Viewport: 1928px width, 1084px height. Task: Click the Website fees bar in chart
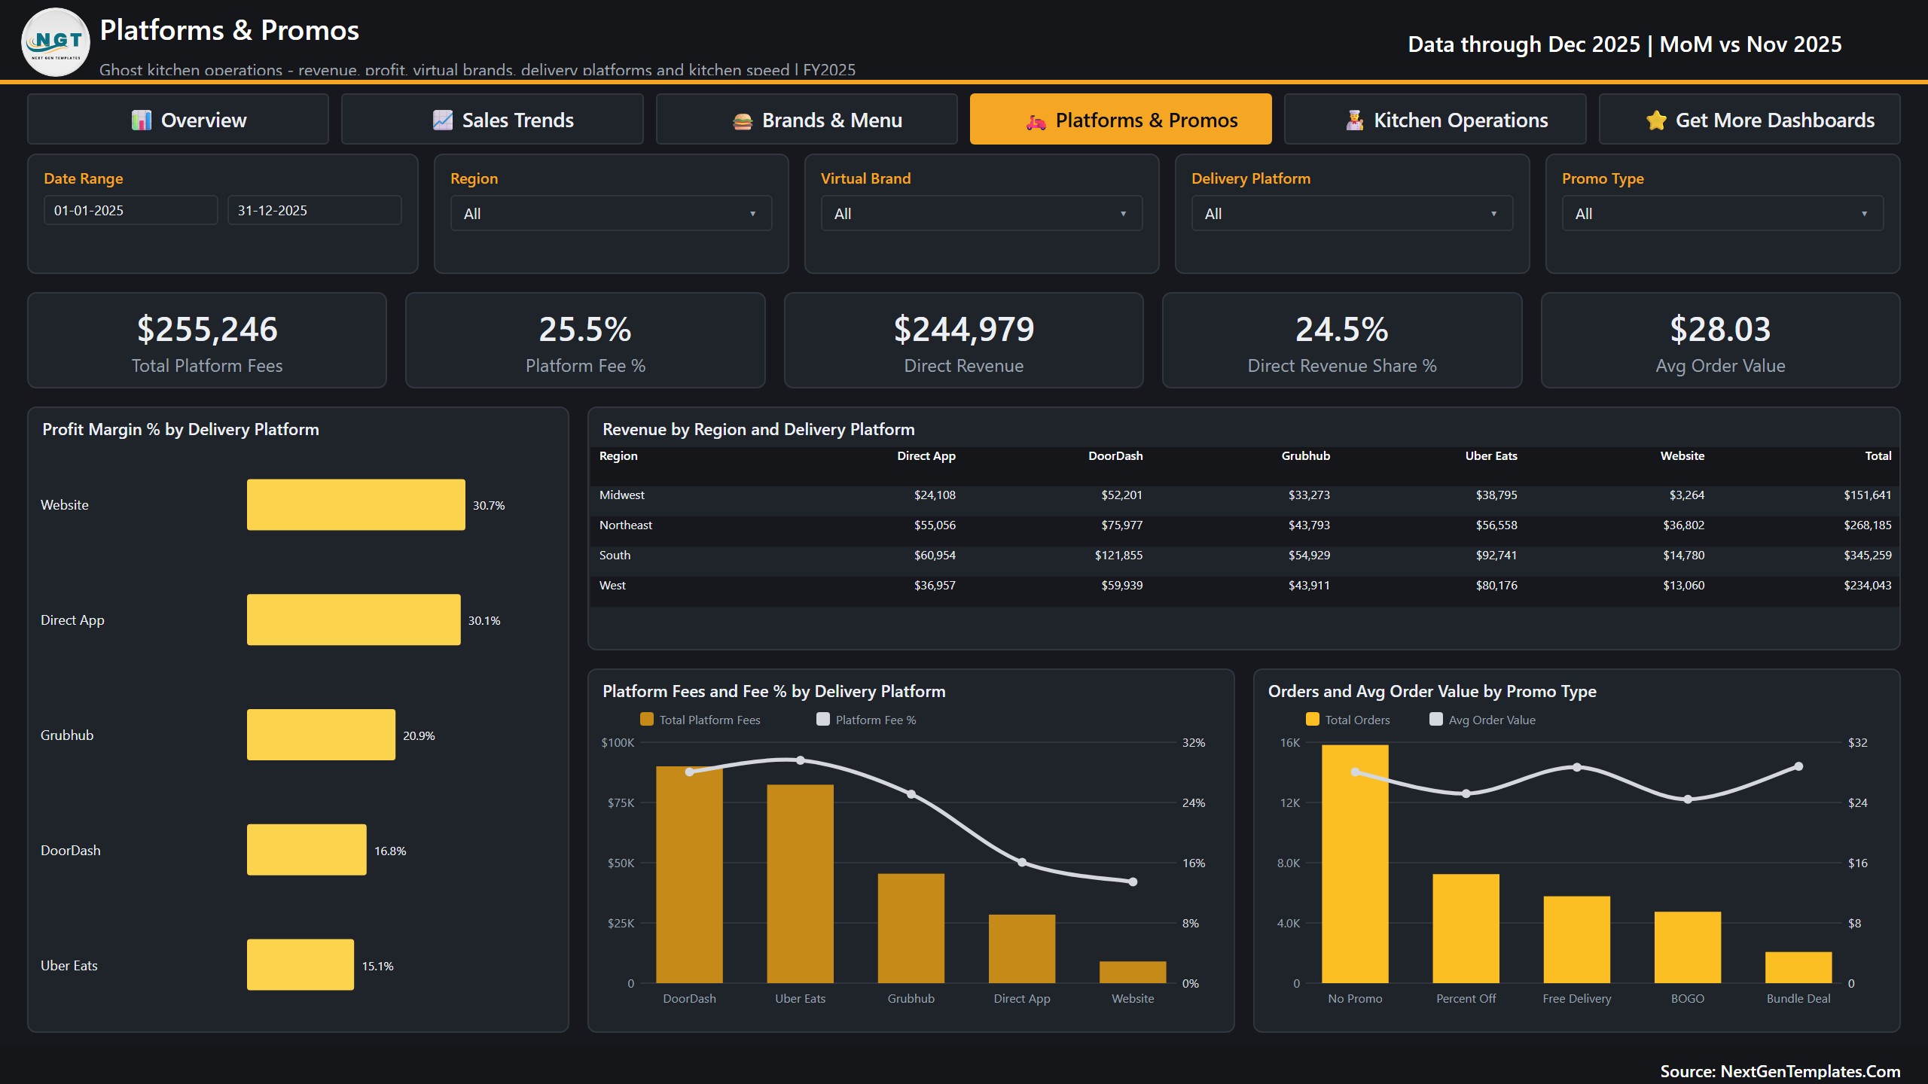pos(1133,973)
